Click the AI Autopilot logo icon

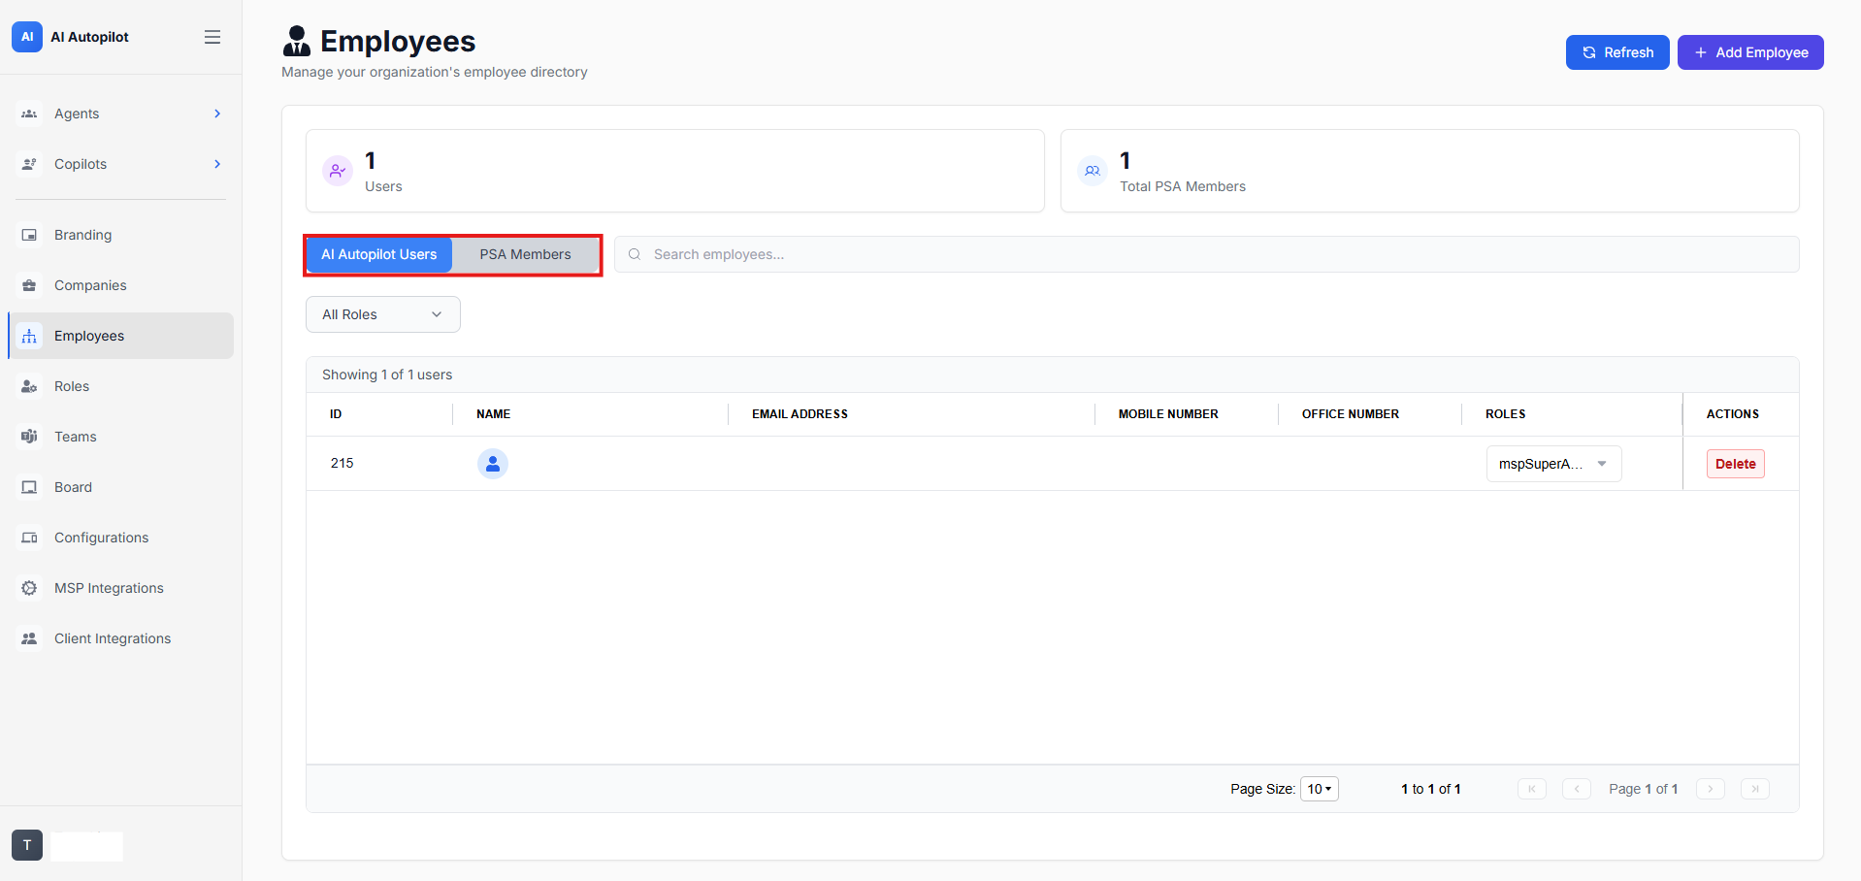tap(27, 37)
